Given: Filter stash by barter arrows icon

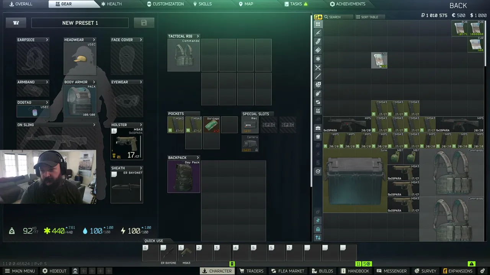Looking at the screenshot, I should click(x=318, y=102).
